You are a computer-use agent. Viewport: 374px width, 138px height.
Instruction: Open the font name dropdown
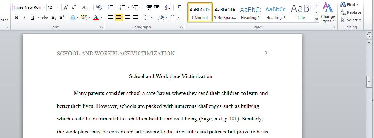pyautogui.click(x=44, y=7)
